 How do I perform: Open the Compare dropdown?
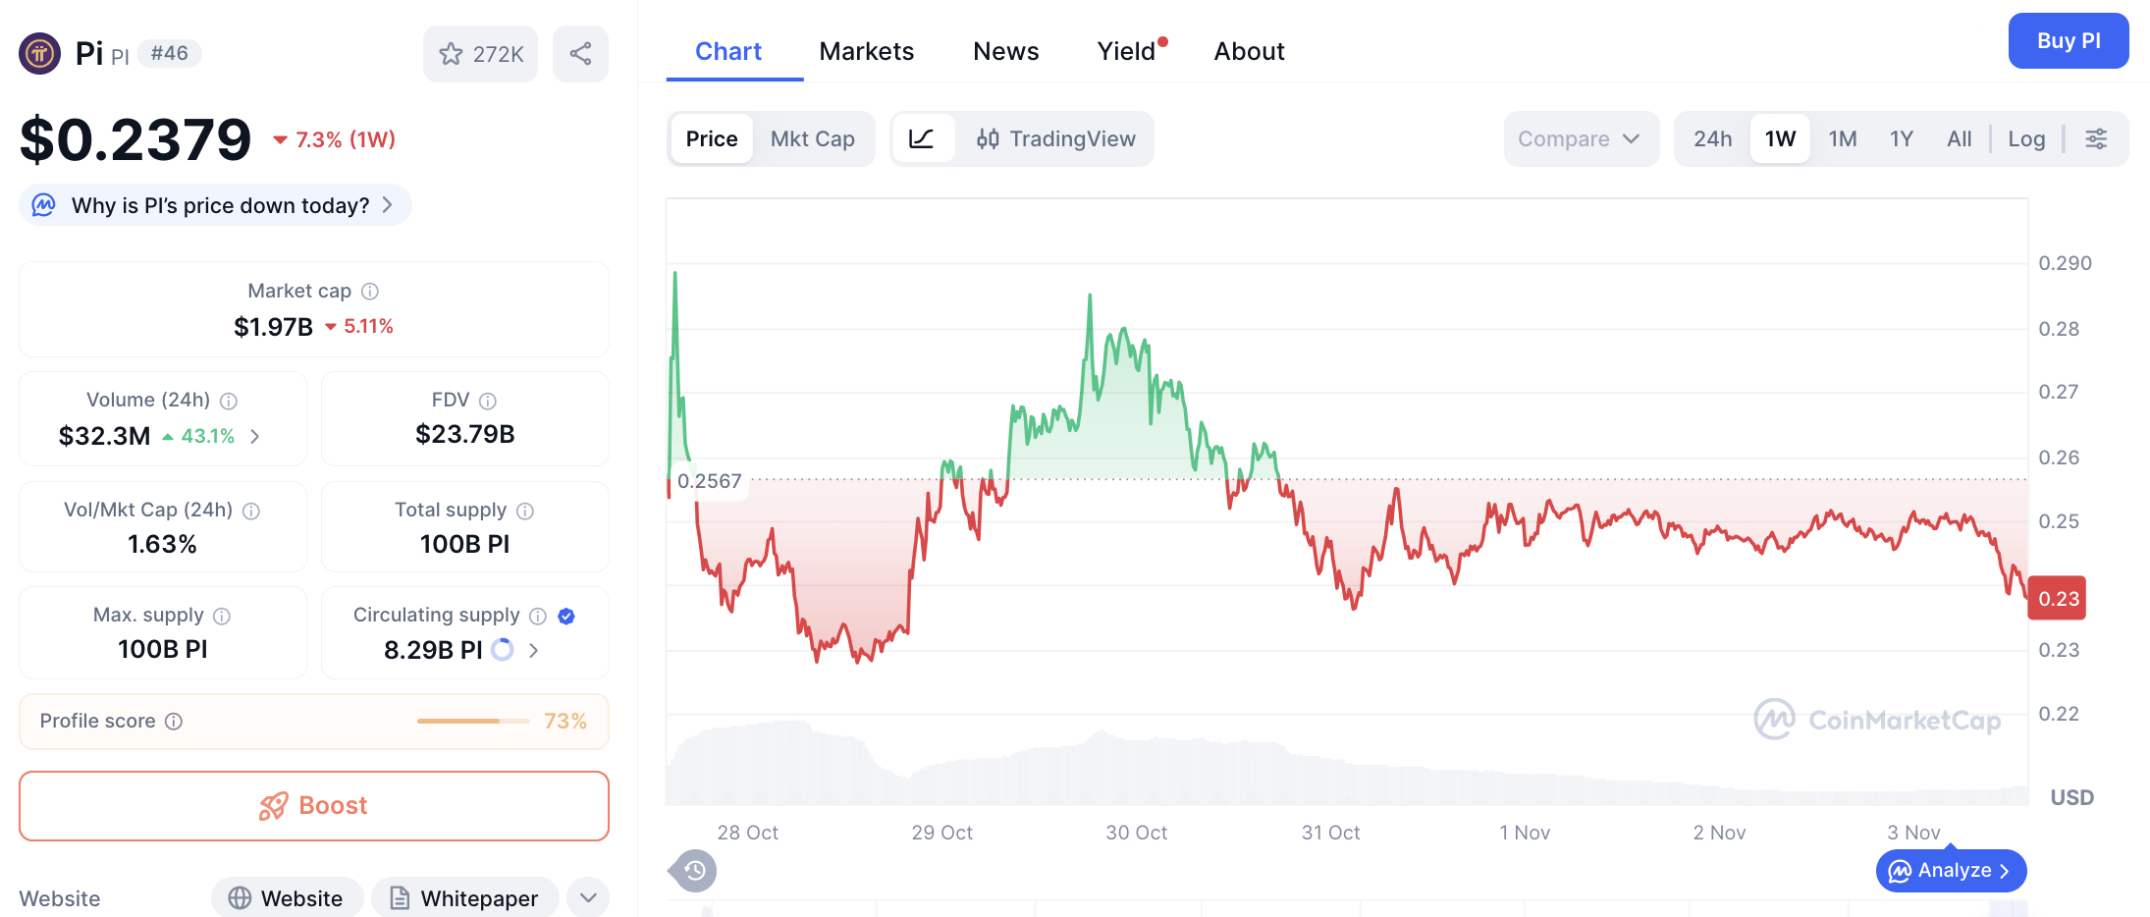1581,138
